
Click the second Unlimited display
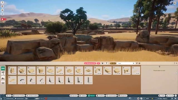[x=19, y=99]
